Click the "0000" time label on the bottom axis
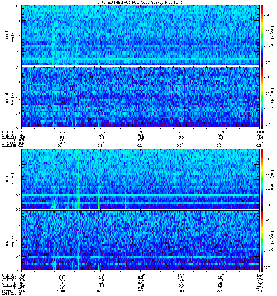Viewport: 277px width, 296px height. click(21, 291)
